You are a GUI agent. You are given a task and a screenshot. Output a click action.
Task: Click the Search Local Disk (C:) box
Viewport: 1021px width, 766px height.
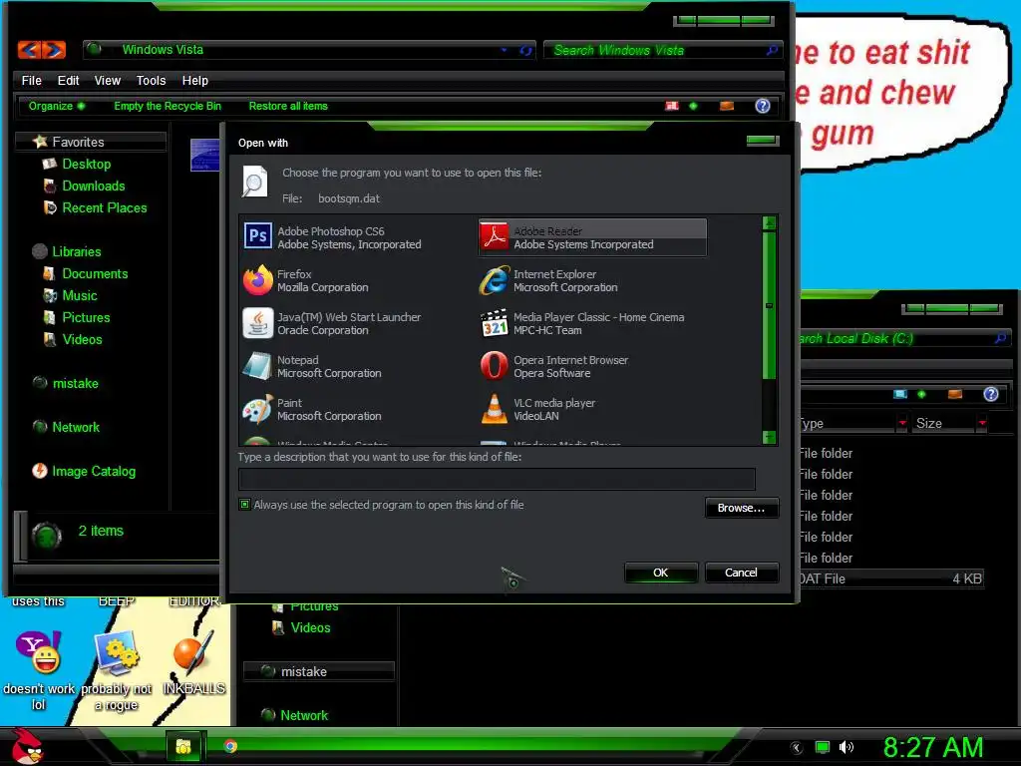903,339
